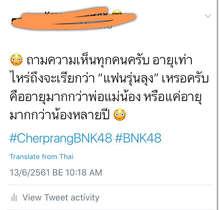Click the word ไหร่ถึงจะเรียกว่า in the second line

[52, 78]
